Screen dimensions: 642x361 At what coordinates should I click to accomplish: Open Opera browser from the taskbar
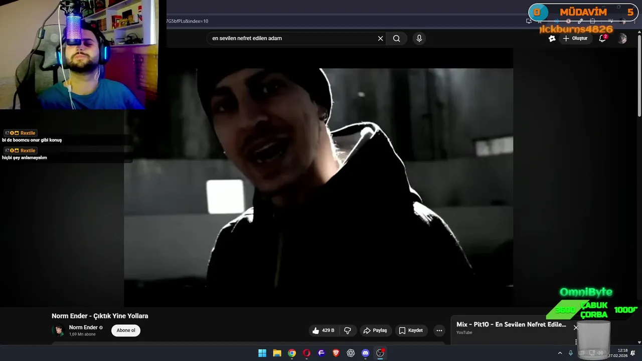[x=306, y=353]
